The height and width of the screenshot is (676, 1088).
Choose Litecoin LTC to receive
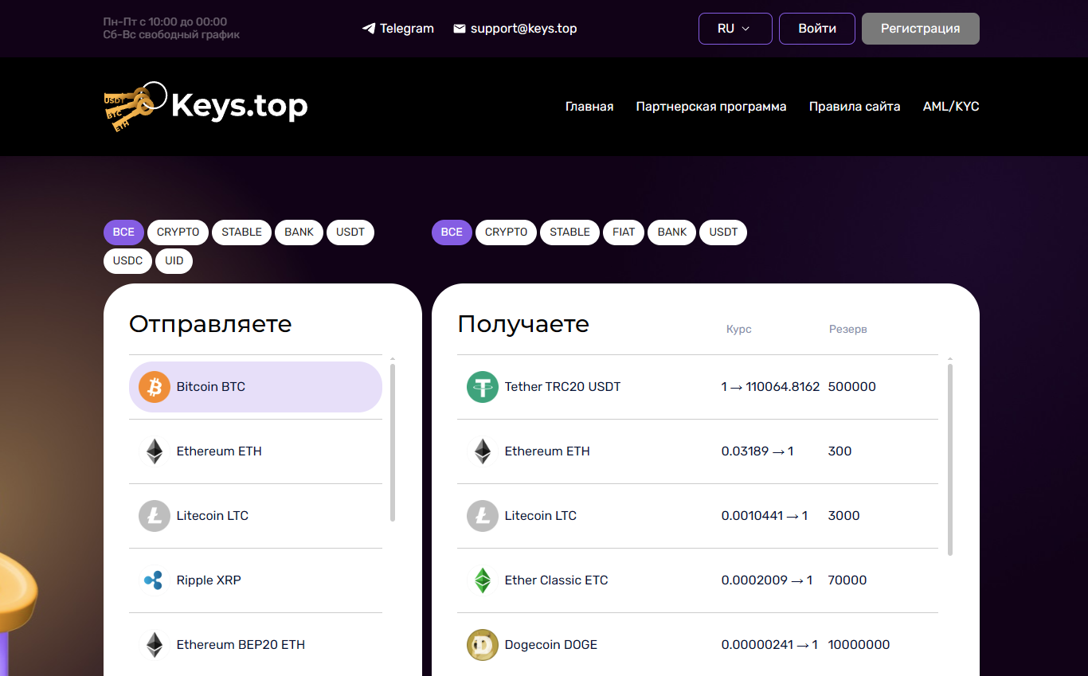698,516
